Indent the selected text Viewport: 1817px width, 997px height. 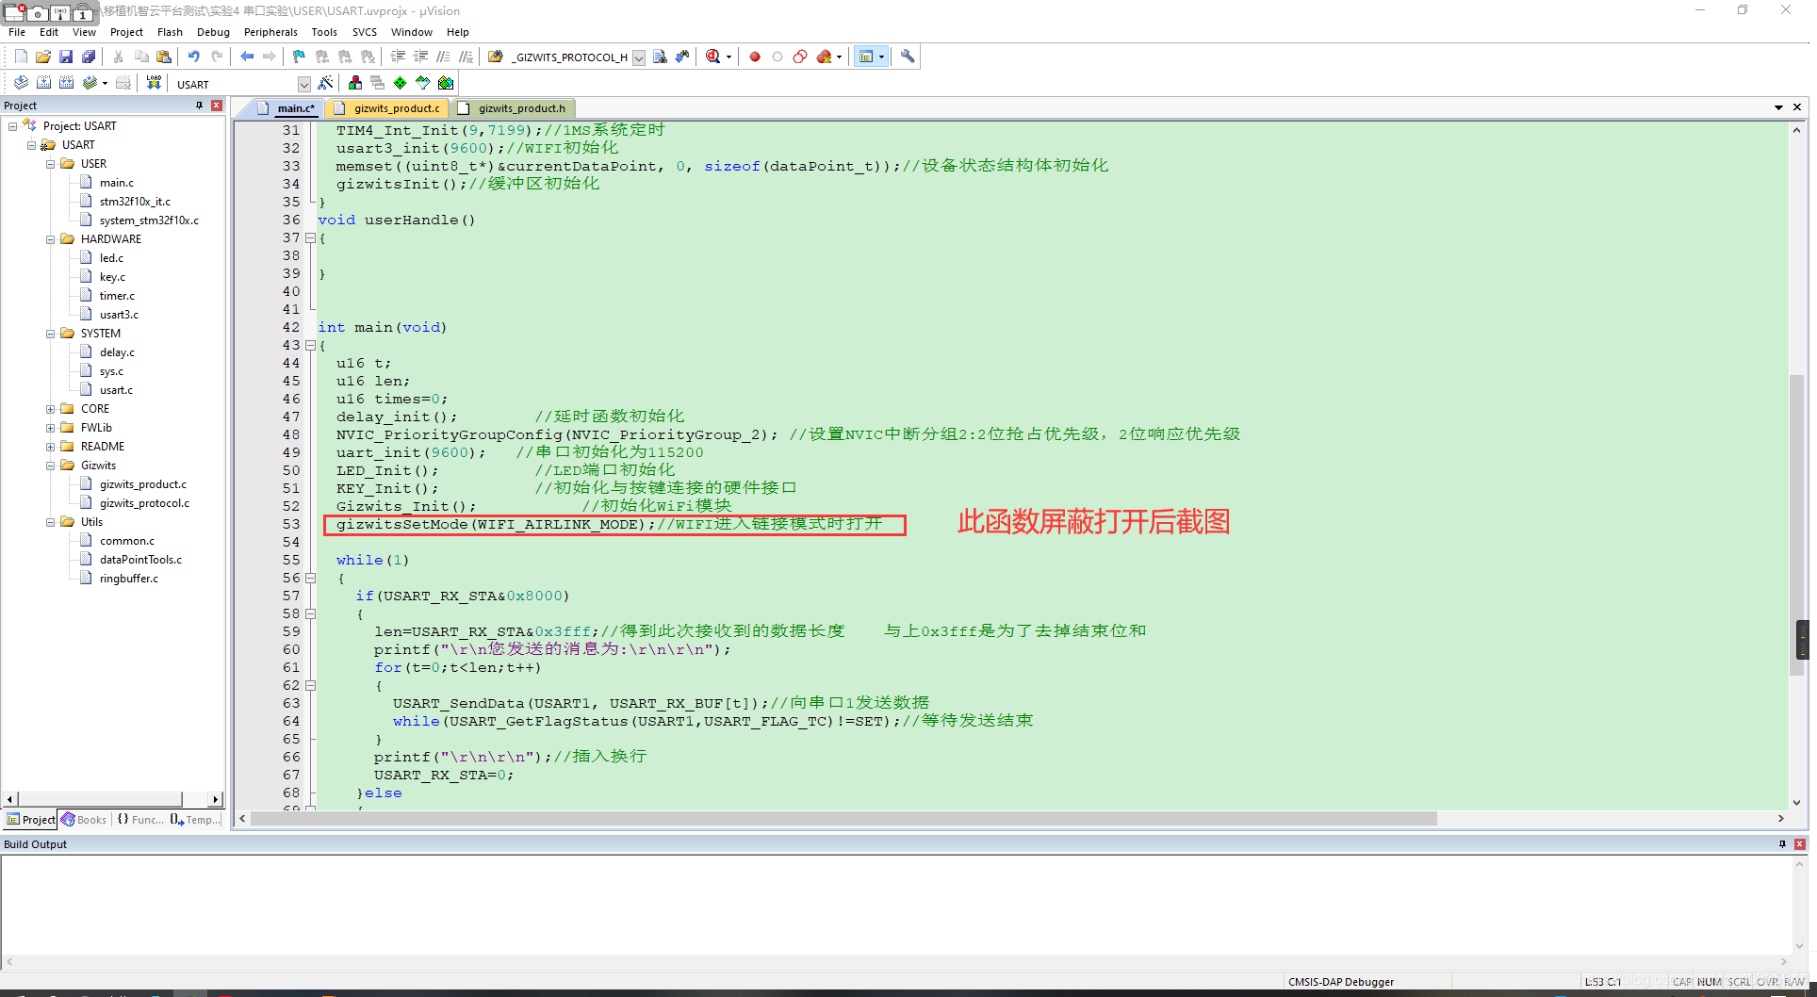(x=399, y=57)
